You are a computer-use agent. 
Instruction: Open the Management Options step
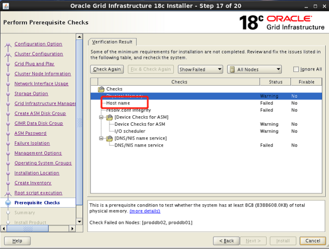38,153
